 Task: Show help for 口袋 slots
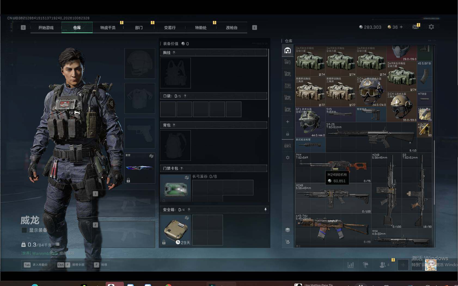[x=185, y=96]
